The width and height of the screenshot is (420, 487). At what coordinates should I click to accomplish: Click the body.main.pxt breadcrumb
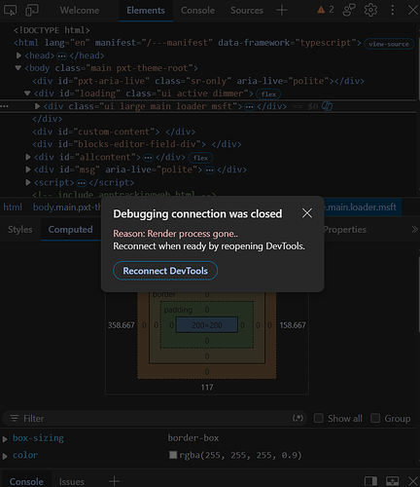pyautogui.click(x=67, y=207)
